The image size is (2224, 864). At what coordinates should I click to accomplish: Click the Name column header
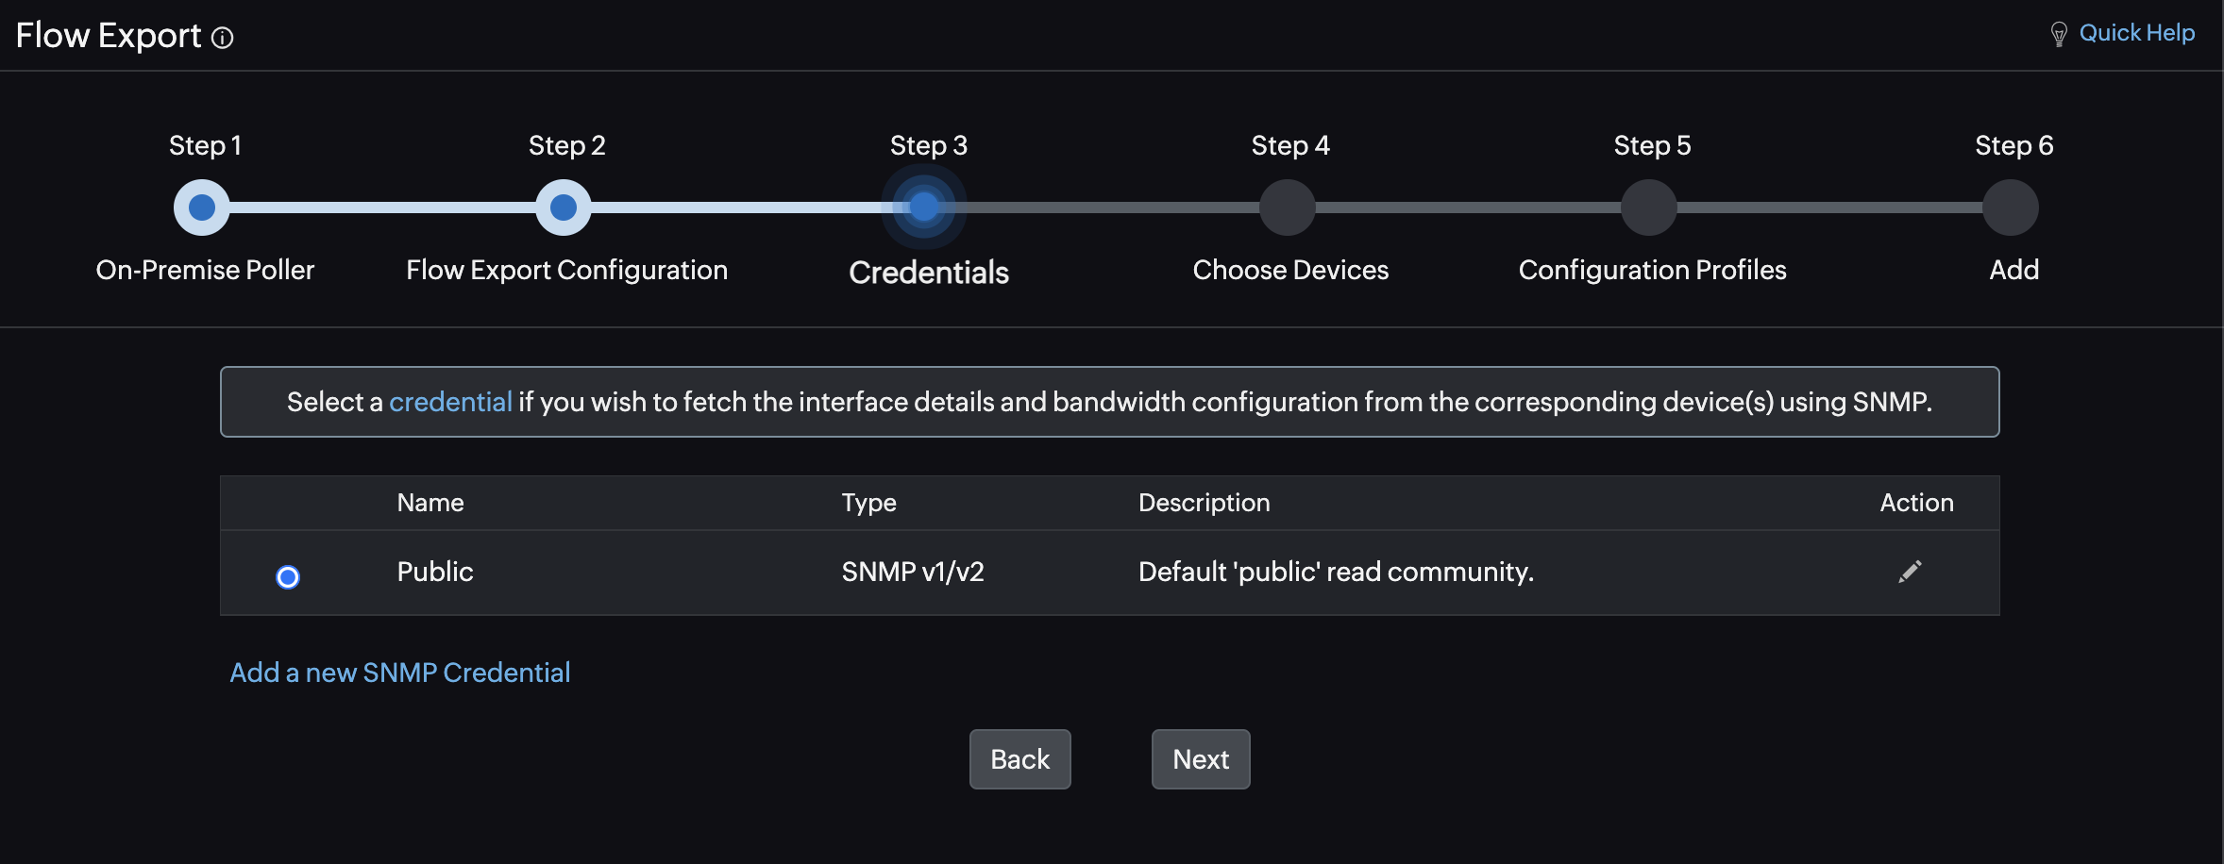click(430, 503)
